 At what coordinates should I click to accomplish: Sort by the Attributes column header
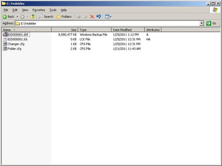pyautogui.click(x=153, y=30)
